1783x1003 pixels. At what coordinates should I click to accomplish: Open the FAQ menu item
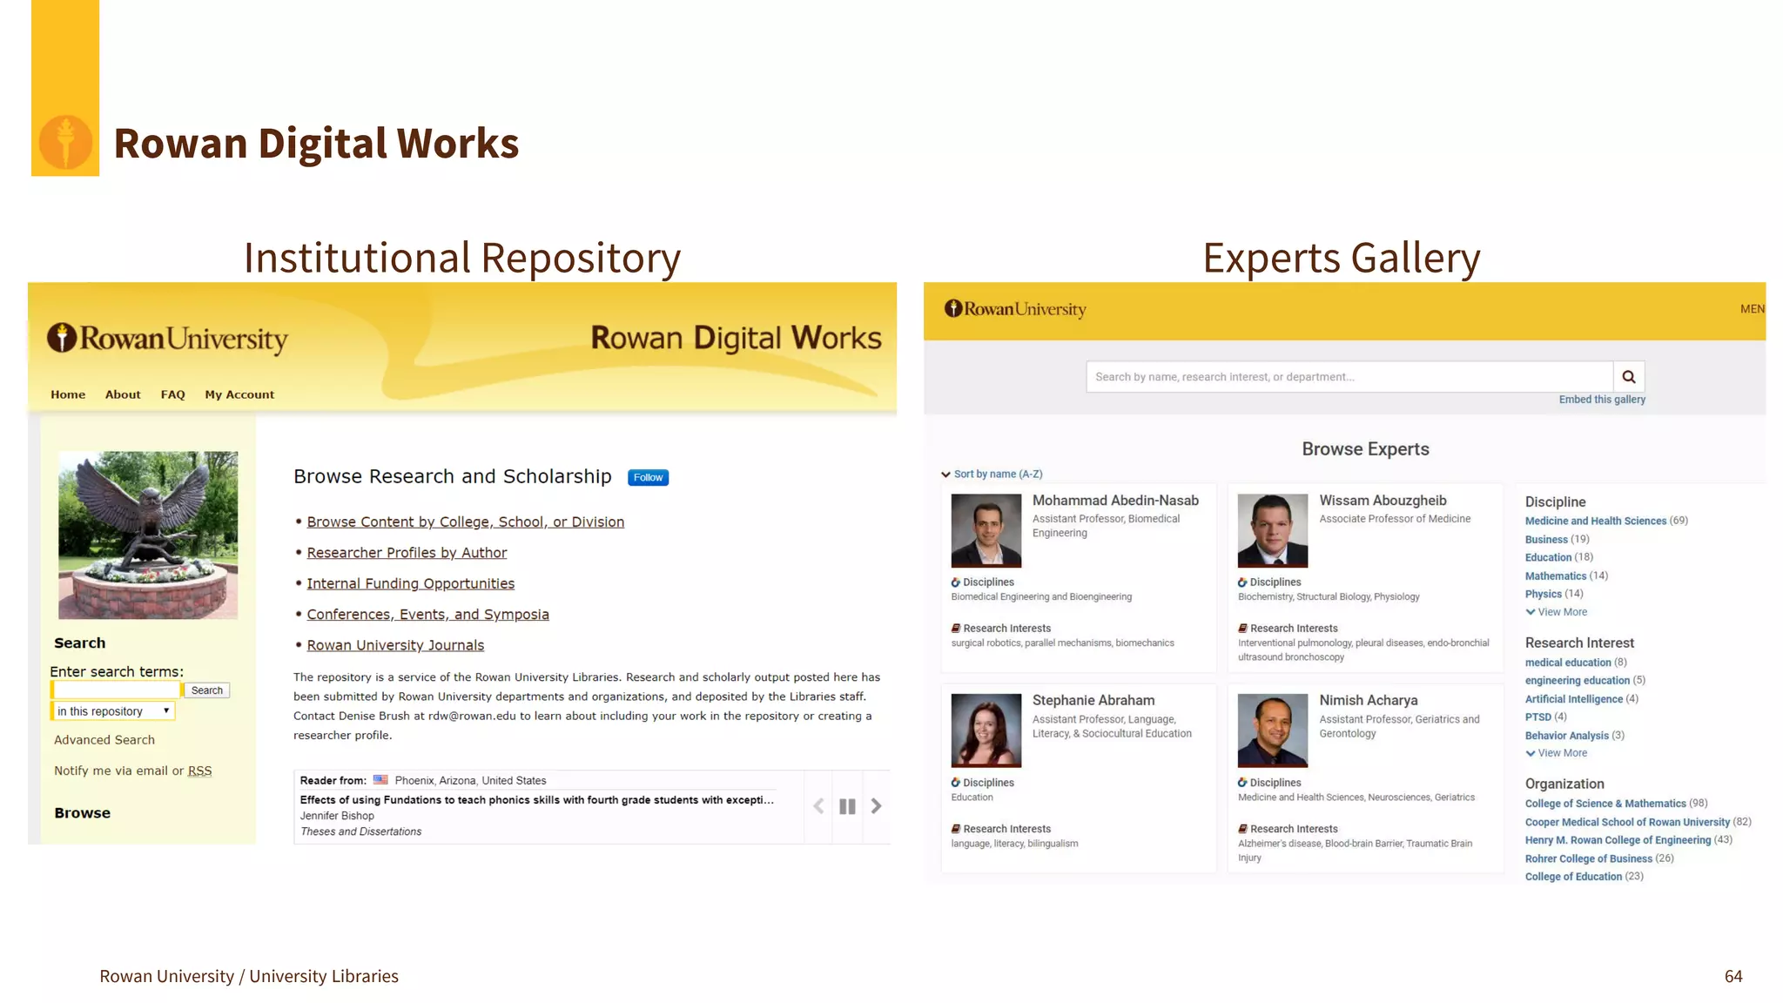point(172,394)
